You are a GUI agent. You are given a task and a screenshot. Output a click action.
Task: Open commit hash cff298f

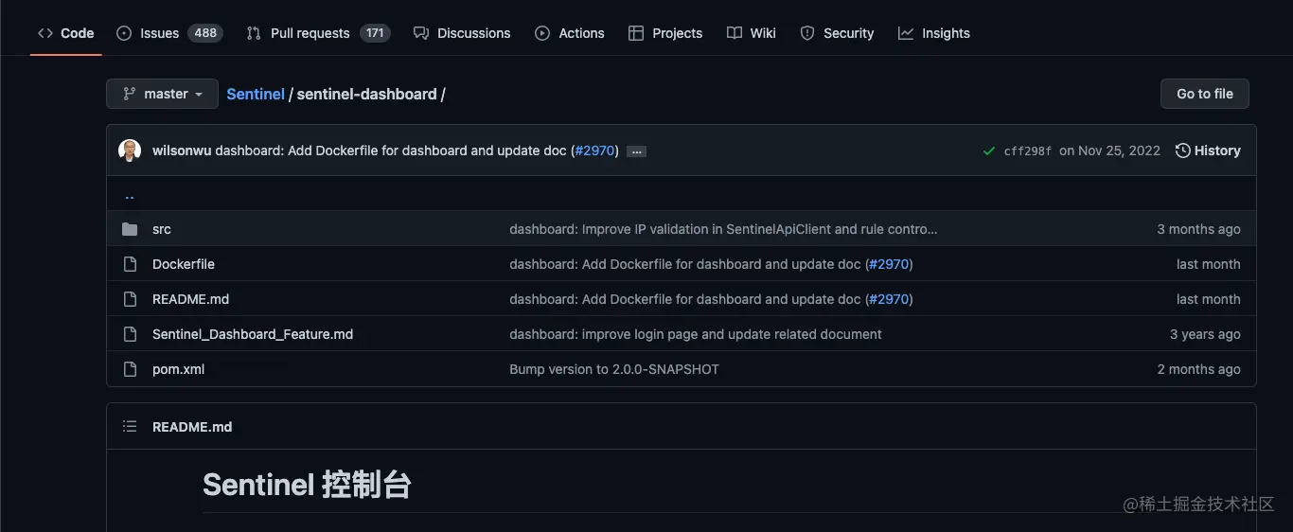[x=1028, y=151]
